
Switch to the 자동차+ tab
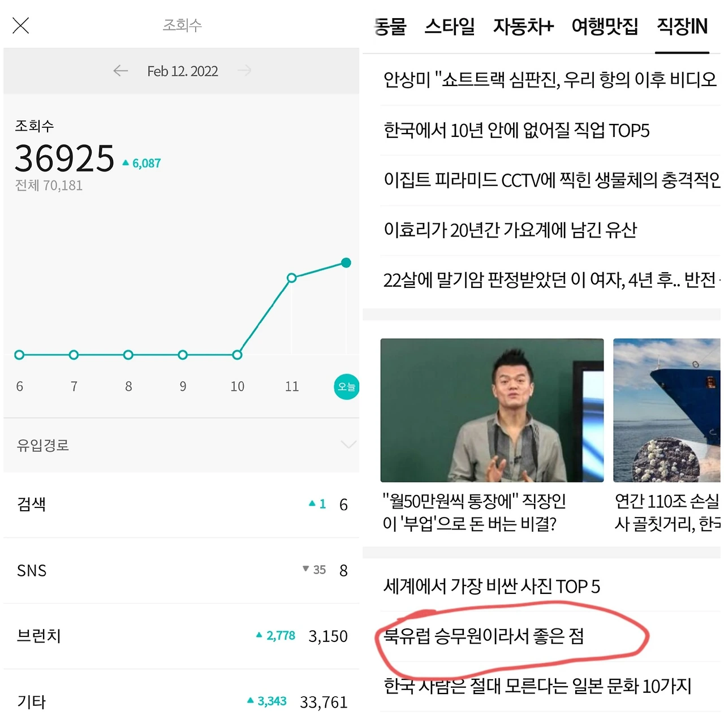pyautogui.click(x=523, y=27)
